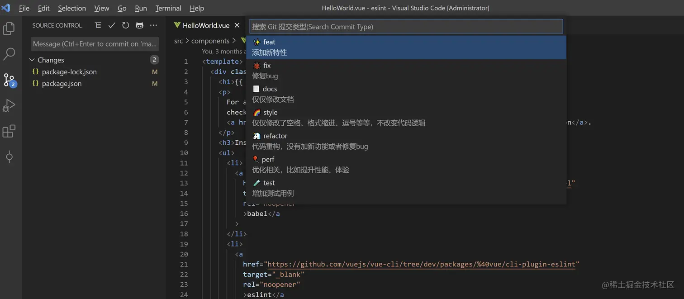Open the git graph icon in activity bar
The height and width of the screenshot is (299, 684).
click(x=9, y=157)
